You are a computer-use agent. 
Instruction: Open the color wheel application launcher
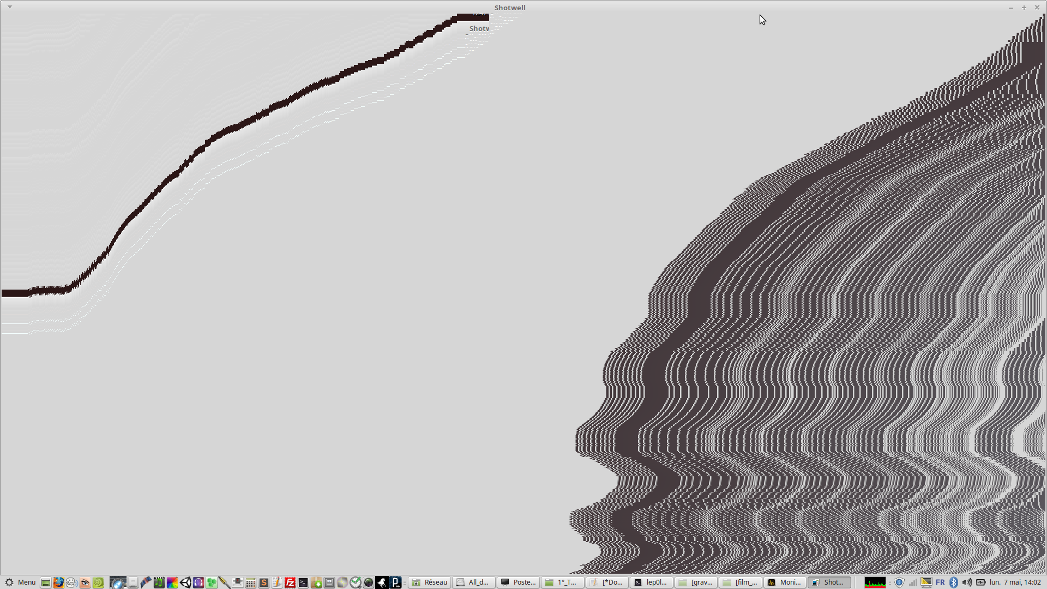[172, 582]
